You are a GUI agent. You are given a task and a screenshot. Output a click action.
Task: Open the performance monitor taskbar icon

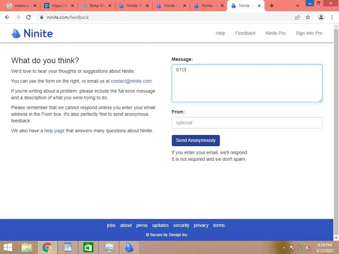click(x=109, y=247)
